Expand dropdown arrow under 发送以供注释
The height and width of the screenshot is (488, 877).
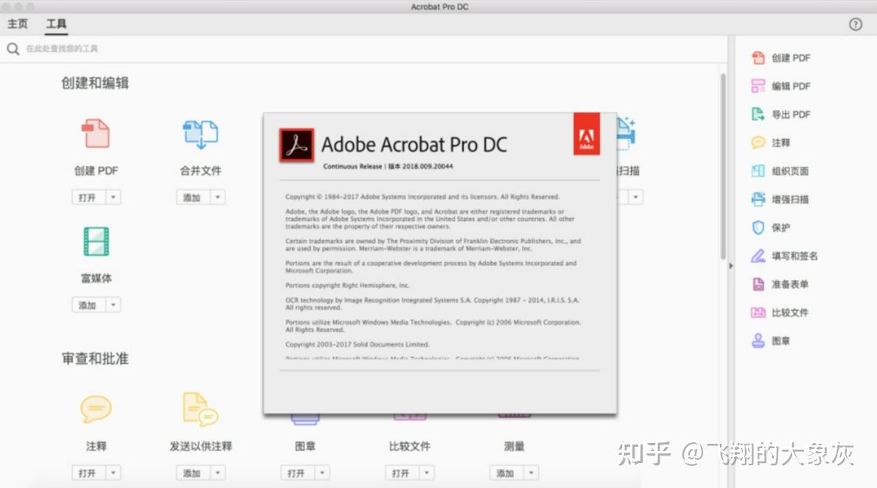tap(217, 473)
